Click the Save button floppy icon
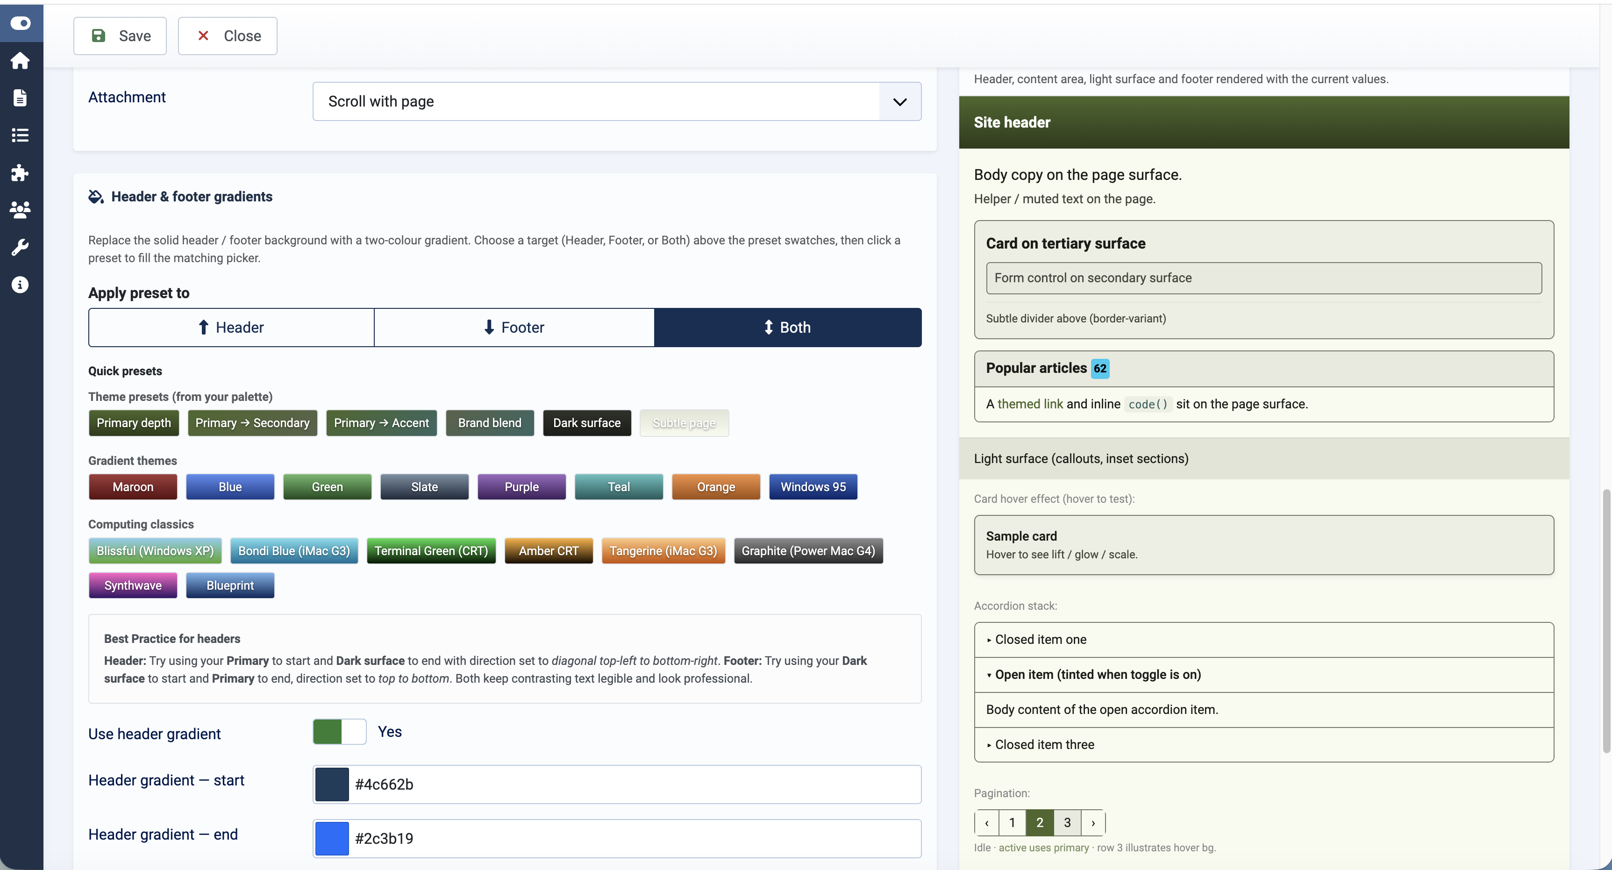Screen dimensions: 1612x870 (x=99, y=36)
